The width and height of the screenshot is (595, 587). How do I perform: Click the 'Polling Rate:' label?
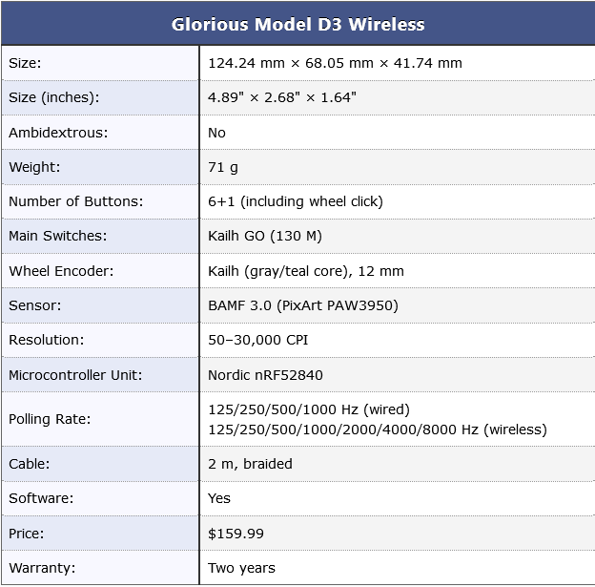[50, 419]
